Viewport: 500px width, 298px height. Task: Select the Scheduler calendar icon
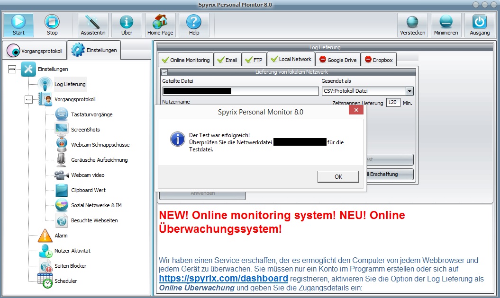pyautogui.click(x=45, y=281)
